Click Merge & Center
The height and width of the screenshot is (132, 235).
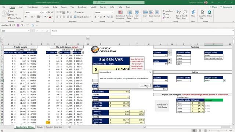click(82, 17)
